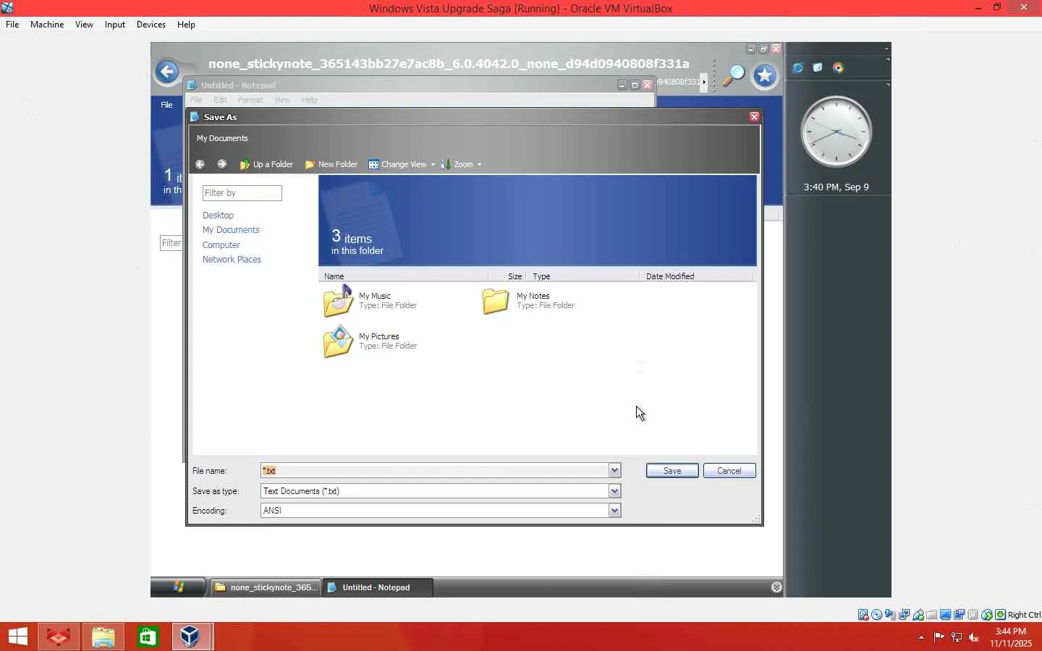The image size is (1042, 651).
Task: Open the File menu in explorer window
Action: click(x=166, y=105)
